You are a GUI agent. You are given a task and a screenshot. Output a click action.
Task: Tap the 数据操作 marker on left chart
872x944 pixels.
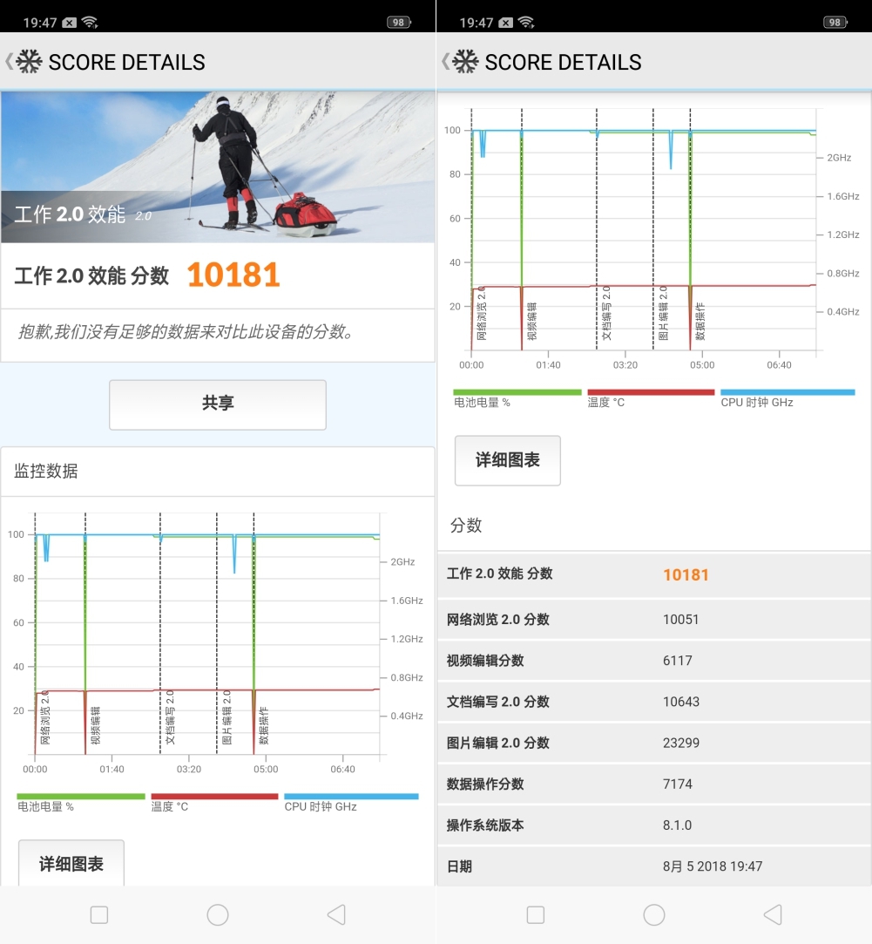point(264,725)
